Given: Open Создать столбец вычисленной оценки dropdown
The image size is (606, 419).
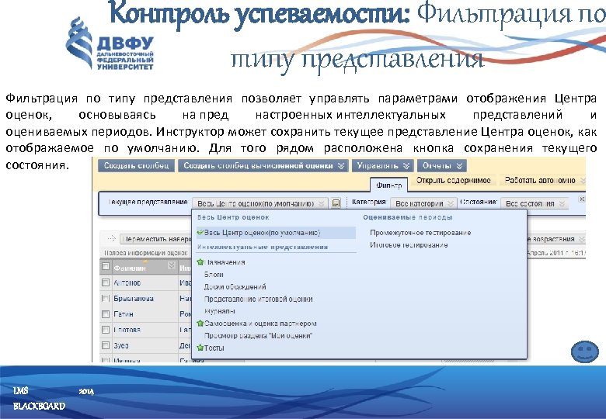Looking at the screenshot, I should tap(263, 166).
